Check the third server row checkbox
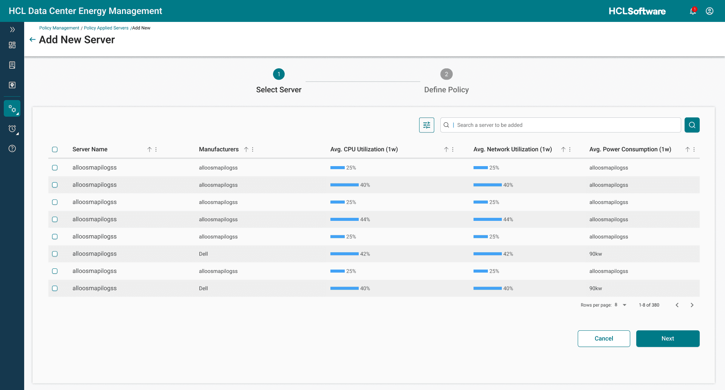 (55, 202)
